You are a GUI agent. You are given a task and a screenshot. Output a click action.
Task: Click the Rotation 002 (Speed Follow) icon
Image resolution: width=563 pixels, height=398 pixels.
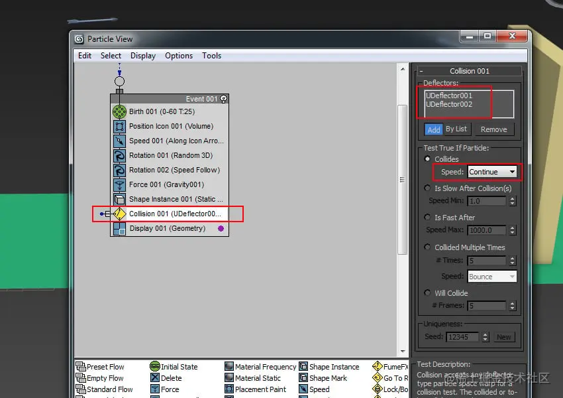click(119, 170)
